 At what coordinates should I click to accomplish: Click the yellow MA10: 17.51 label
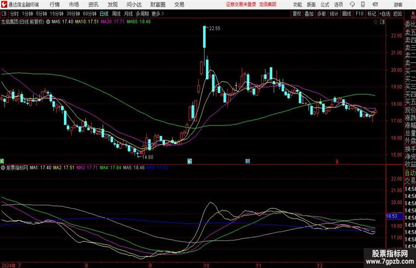click(87, 22)
